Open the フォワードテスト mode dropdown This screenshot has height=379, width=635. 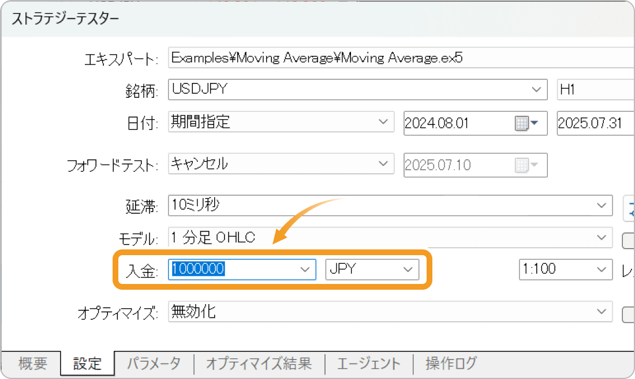tap(384, 164)
